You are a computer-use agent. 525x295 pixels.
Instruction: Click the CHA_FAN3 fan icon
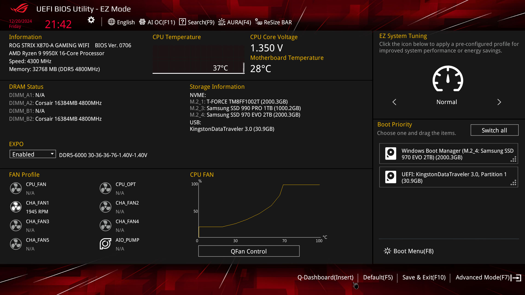click(16, 225)
